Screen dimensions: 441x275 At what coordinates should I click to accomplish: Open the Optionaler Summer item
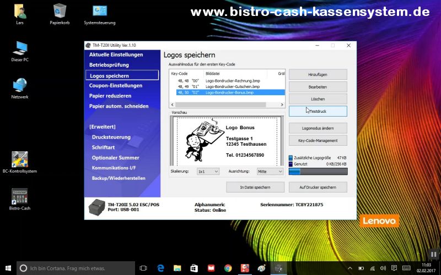(x=115, y=158)
